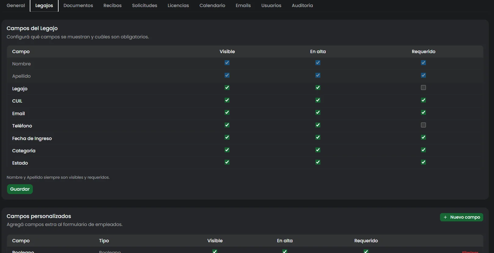Click the locked En alta checkbox for Nombre

click(318, 63)
